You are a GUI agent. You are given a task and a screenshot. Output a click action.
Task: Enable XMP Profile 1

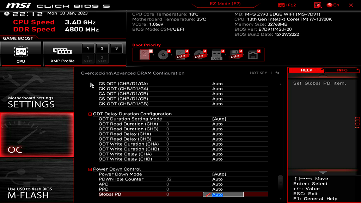pyautogui.click(x=87, y=48)
